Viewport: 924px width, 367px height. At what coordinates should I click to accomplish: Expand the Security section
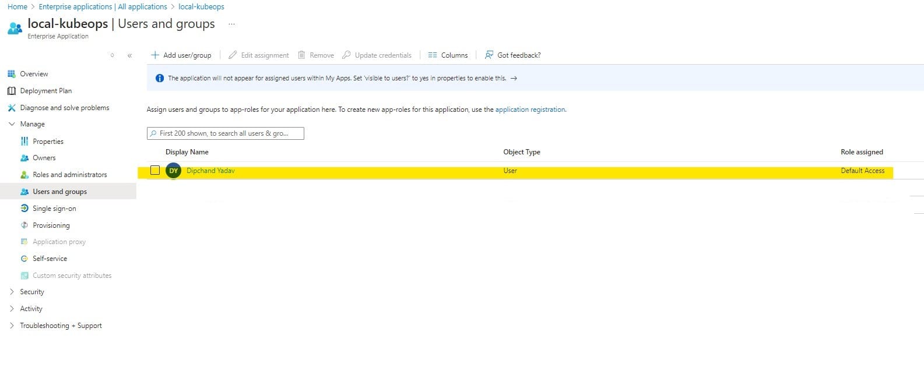click(x=12, y=292)
